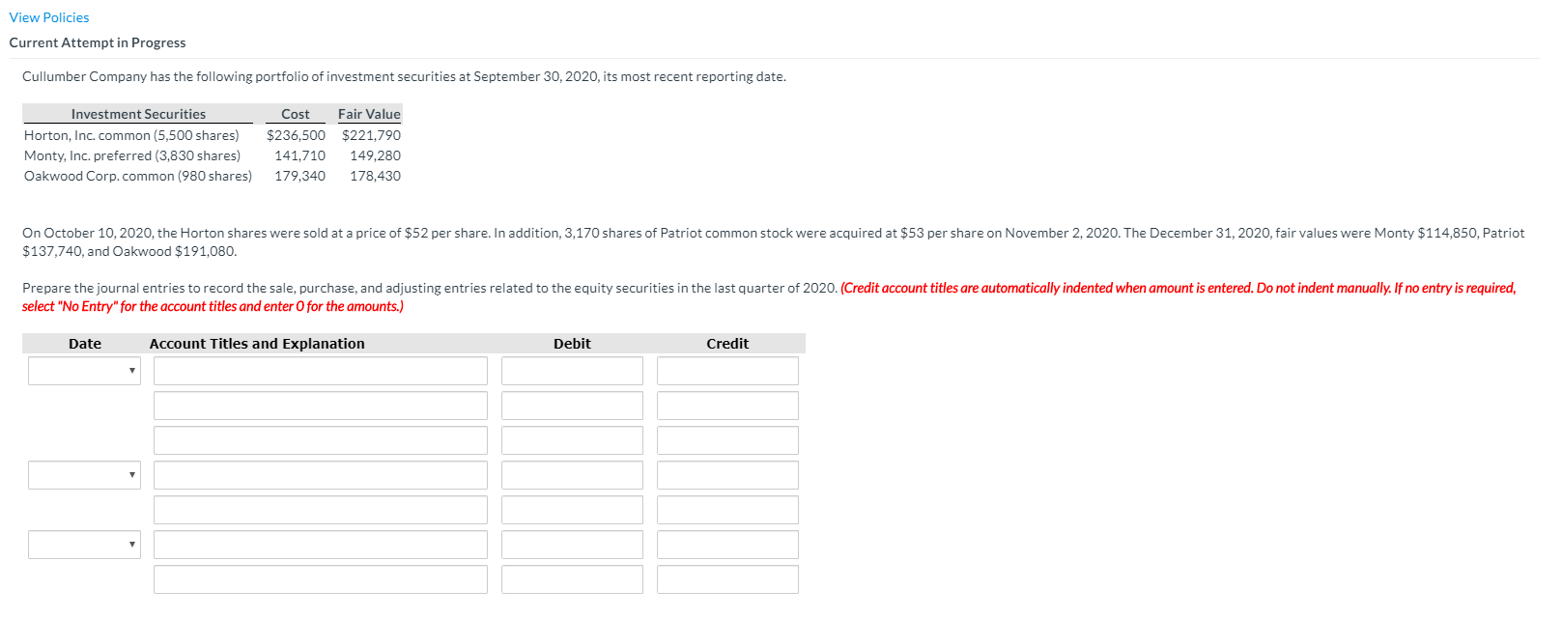Open the View Policies link
The width and height of the screenshot is (1563, 618).
(x=48, y=16)
